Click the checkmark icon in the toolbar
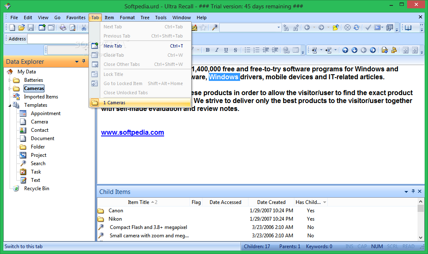The width and height of the screenshot is (428, 254). click(x=368, y=27)
